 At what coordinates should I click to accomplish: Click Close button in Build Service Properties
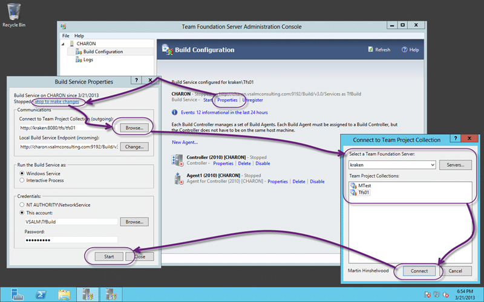(x=140, y=256)
